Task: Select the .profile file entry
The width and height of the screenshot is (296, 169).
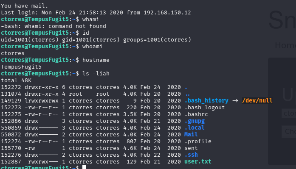Action: pyautogui.click(x=198, y=141)
